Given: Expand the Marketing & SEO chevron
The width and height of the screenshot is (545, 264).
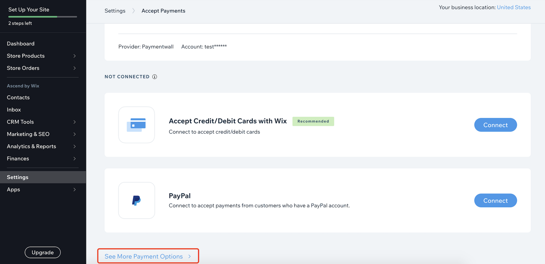Looking at the screenshot, I should tap(74, 134).
